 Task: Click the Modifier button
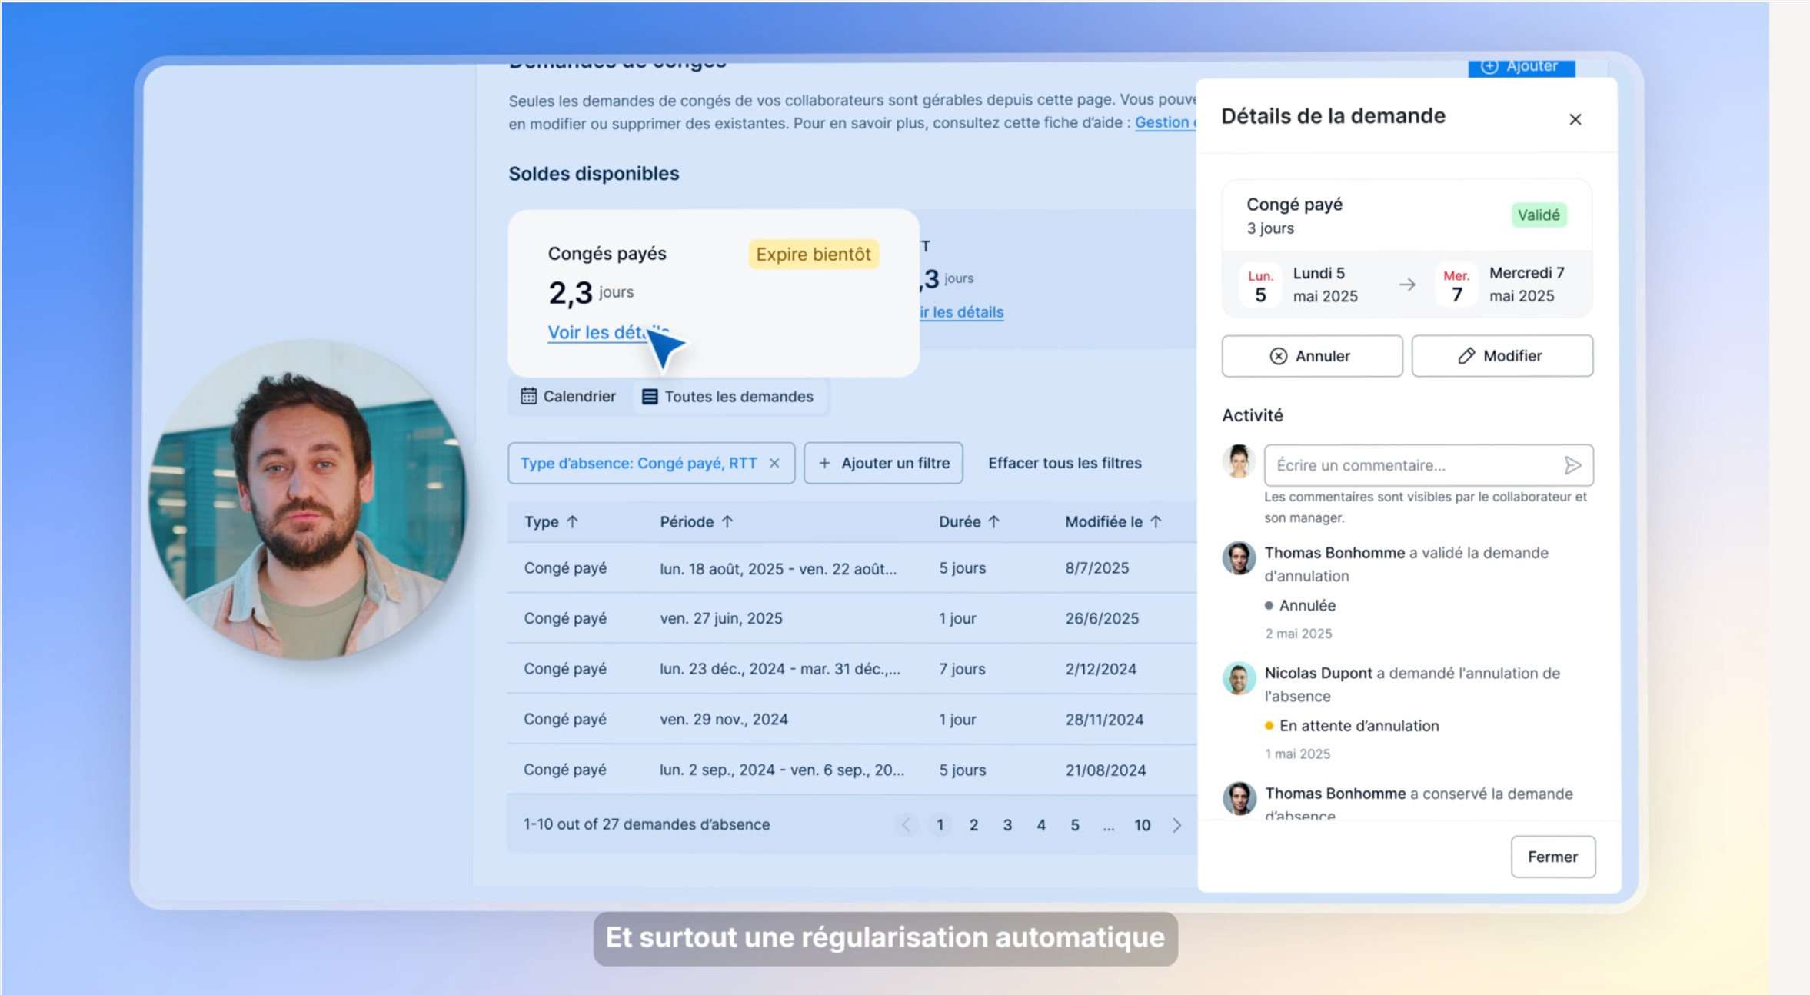coord(1502,356)
